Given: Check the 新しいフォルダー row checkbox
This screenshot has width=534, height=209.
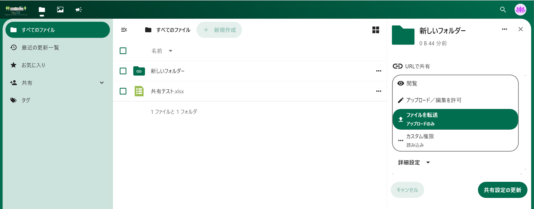Looking at the screenshot, I should click(123, 71).
